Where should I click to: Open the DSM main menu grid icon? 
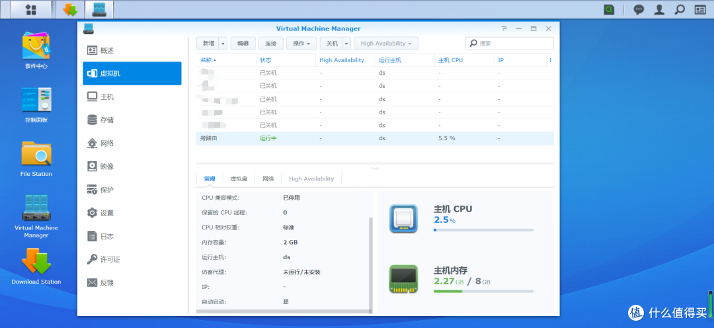31,9
